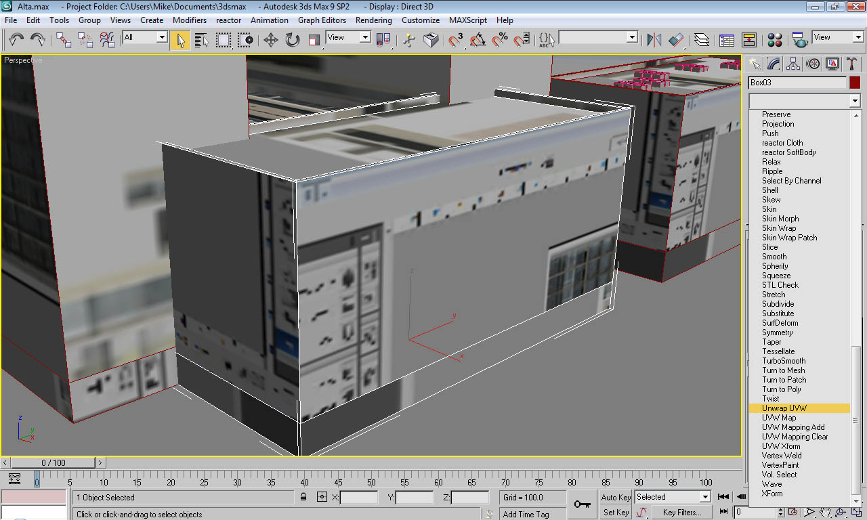The height and width of the screenshot is (520, 867).
Task: Expand the Modifier List dropdown
Action: coord(855,101)
